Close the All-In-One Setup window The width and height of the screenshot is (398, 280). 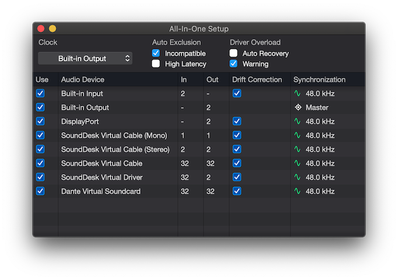tap(41, 29)
